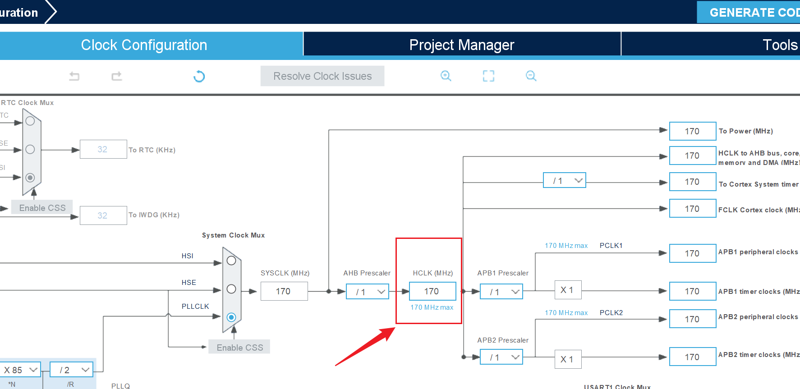This screenshot has height=389, width=800.
Task: Click the To Cortex System timer value box
Action: click(x=693, y=182)
